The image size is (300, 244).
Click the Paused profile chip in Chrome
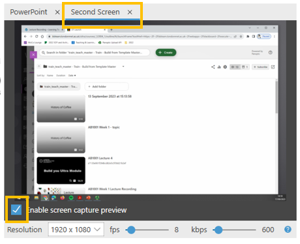(264, 37)
